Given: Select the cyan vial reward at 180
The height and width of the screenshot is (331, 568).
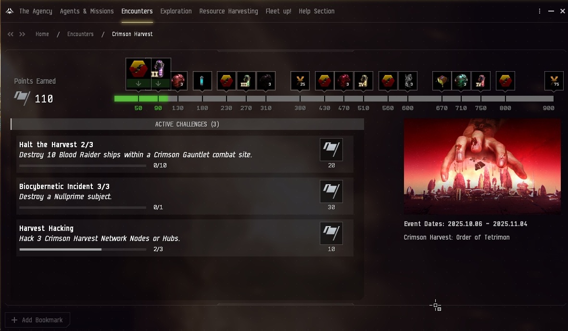Looking at the screenshot, I should point(202,81).
